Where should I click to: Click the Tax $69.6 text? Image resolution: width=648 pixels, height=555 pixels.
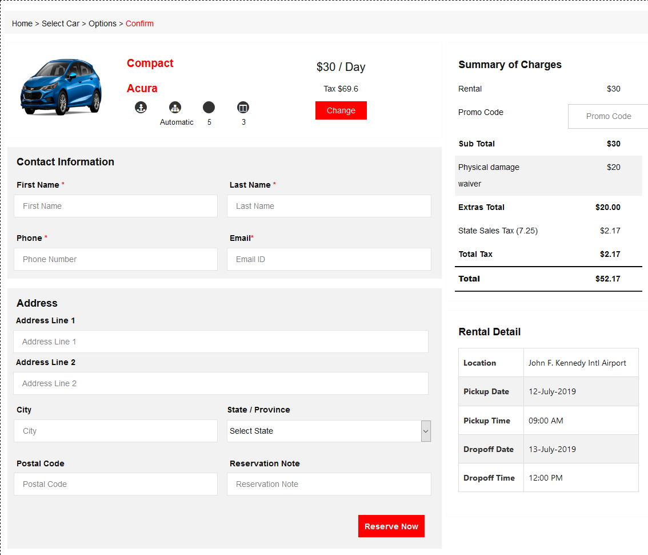click(x=341, y=89)
